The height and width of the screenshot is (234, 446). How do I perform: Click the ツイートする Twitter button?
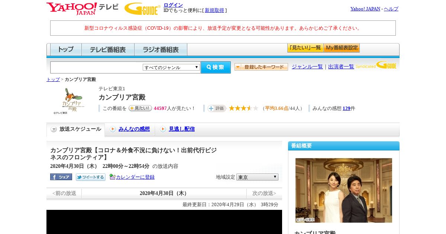[x=91, y=177]
